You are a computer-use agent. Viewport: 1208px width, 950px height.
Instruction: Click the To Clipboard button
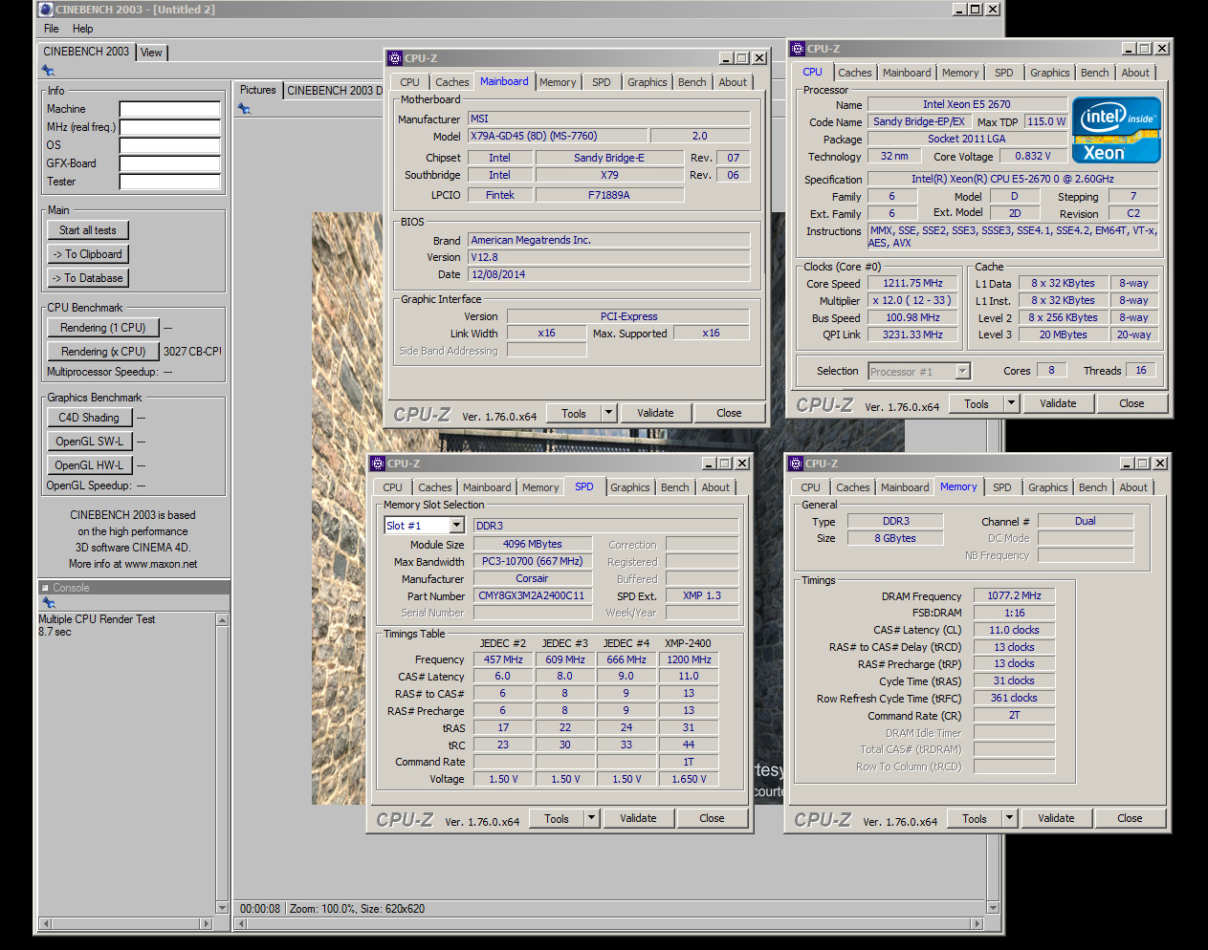88,254
